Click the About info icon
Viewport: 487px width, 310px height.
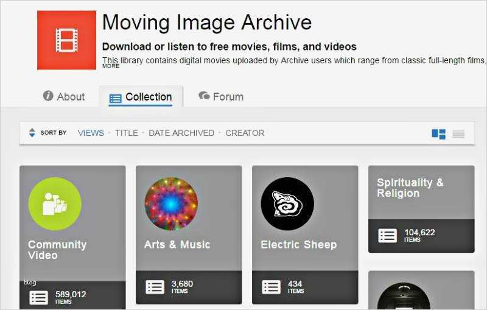48,96
